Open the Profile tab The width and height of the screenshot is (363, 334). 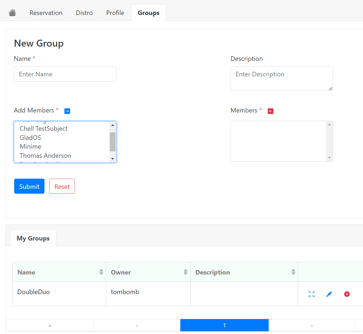click(115, 13)
